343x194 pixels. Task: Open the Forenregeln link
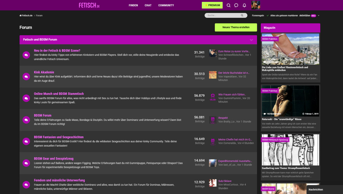coord(258,15)
